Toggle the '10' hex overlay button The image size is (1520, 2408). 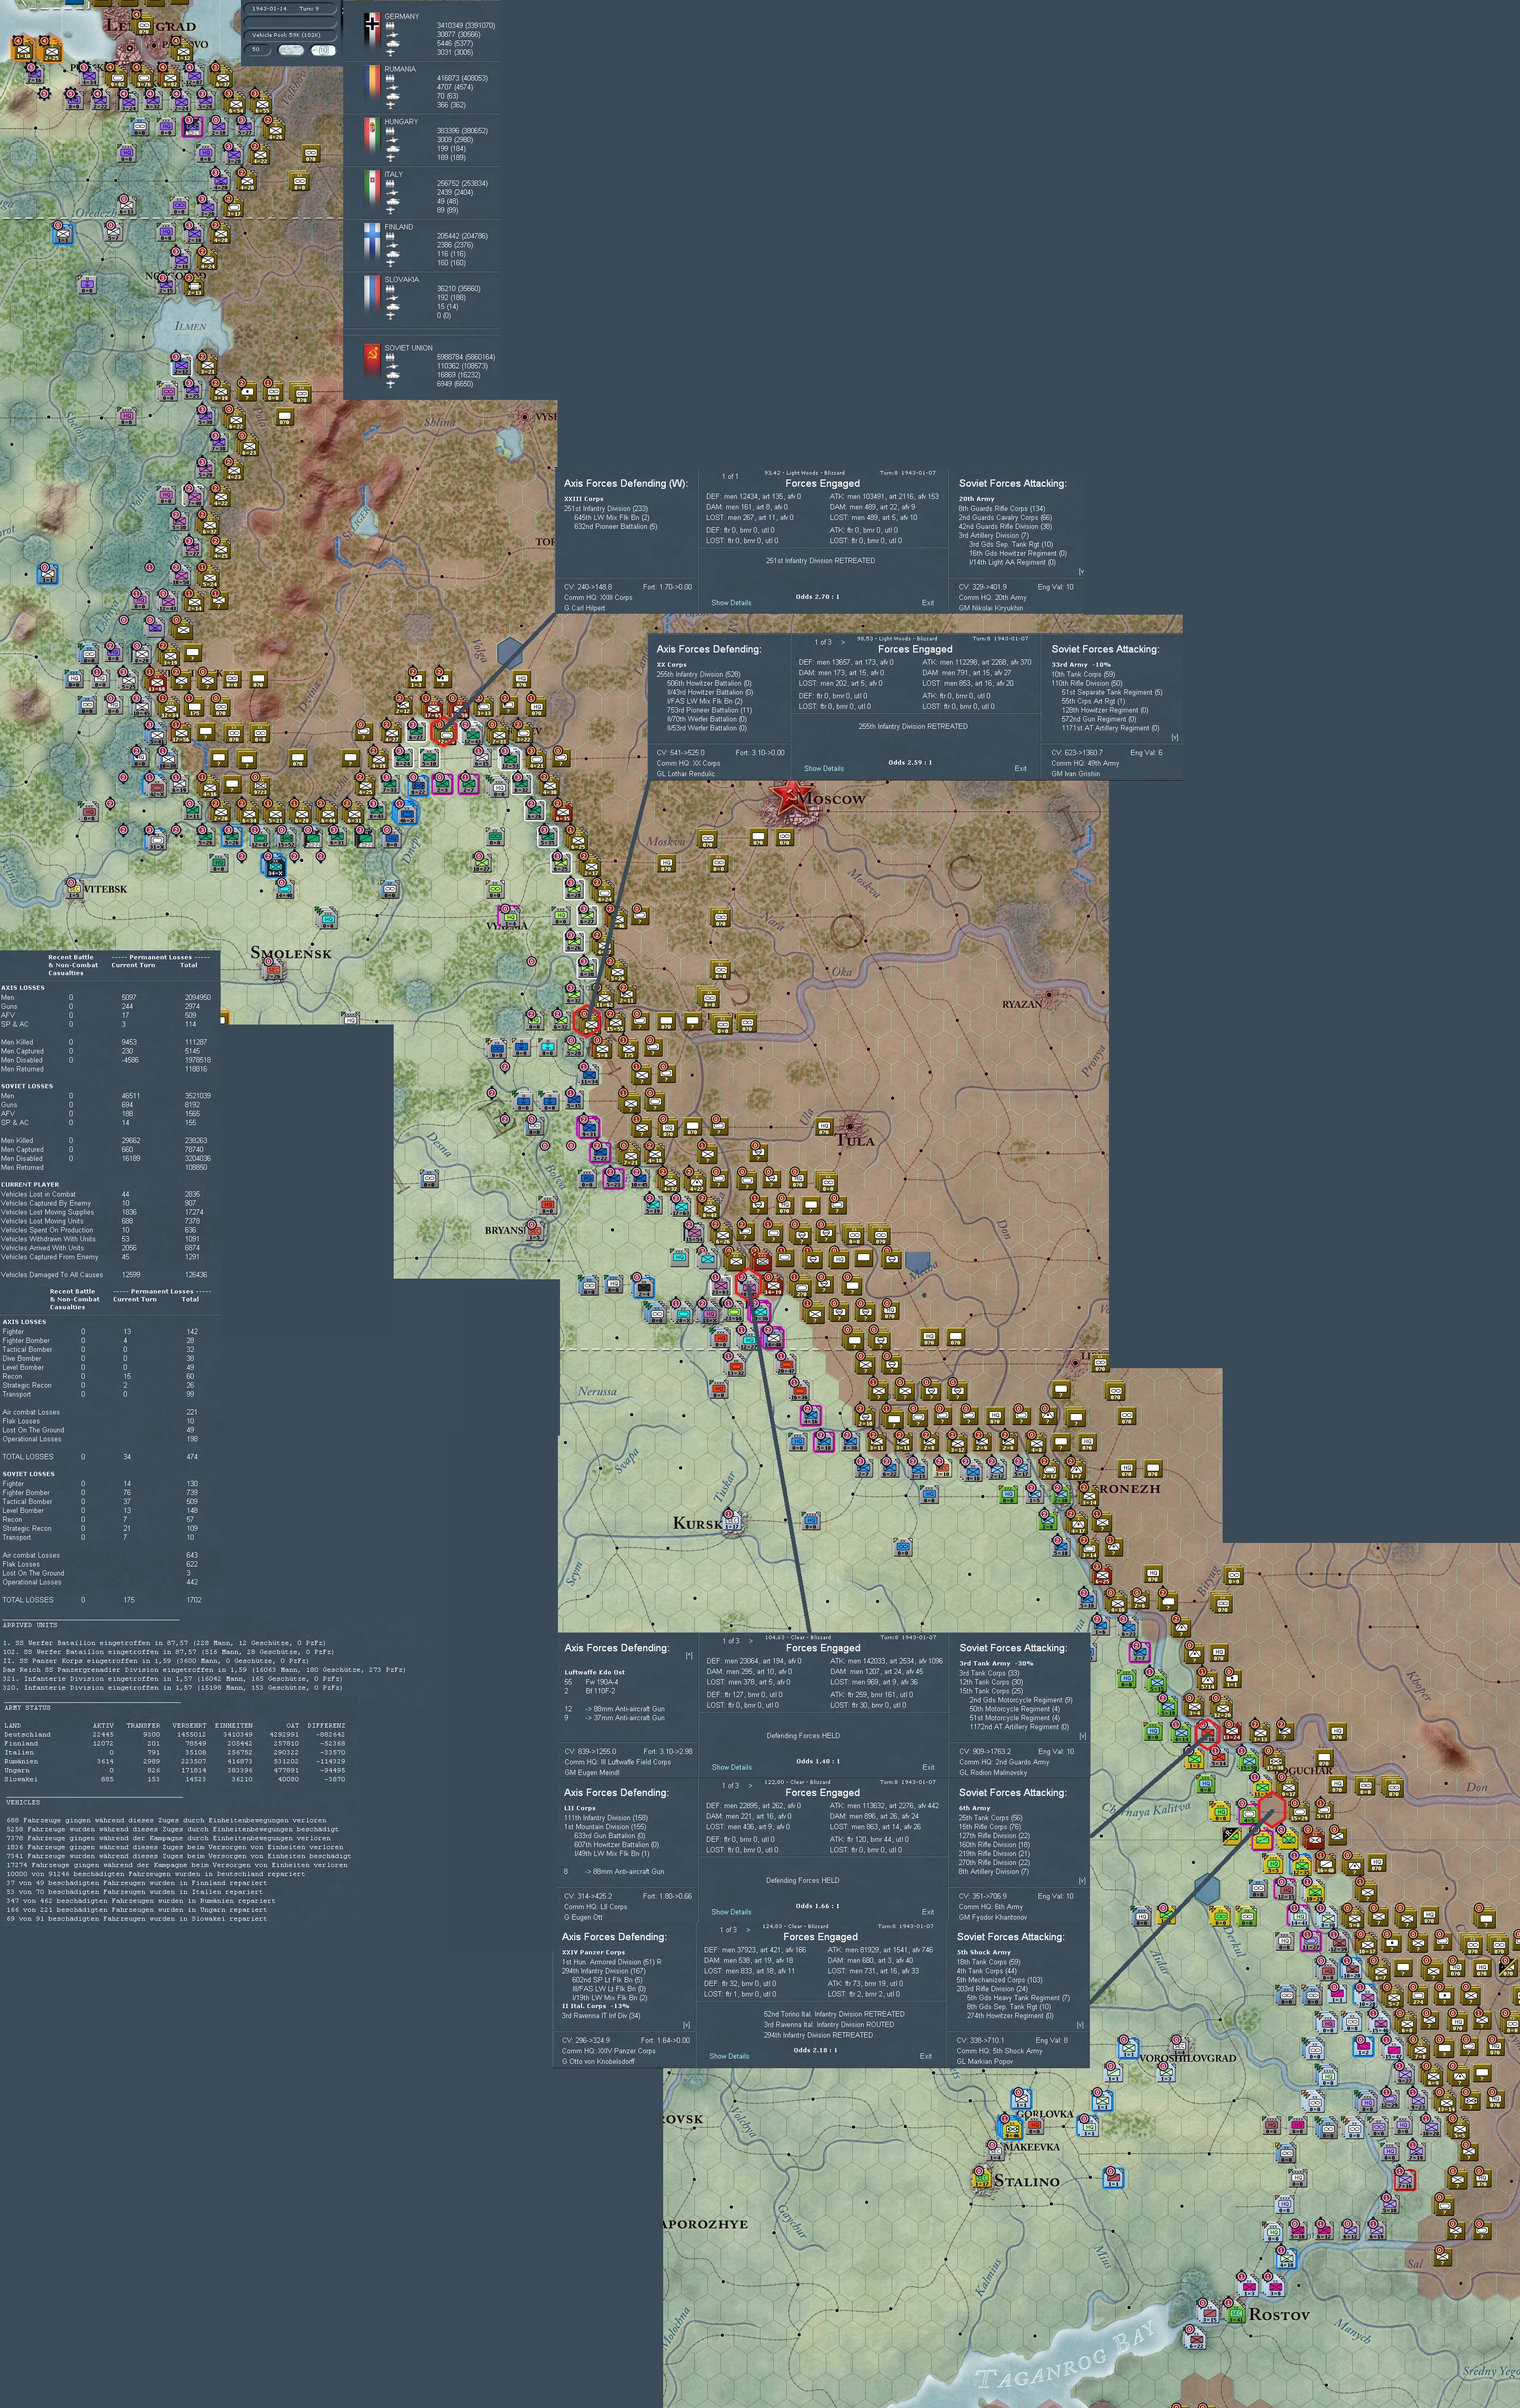tap(323, 49)
